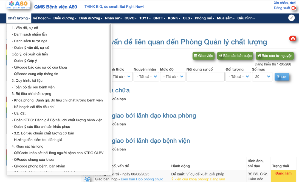
Task: Open the Kế hoạch menu
Action: pos(42,18)
